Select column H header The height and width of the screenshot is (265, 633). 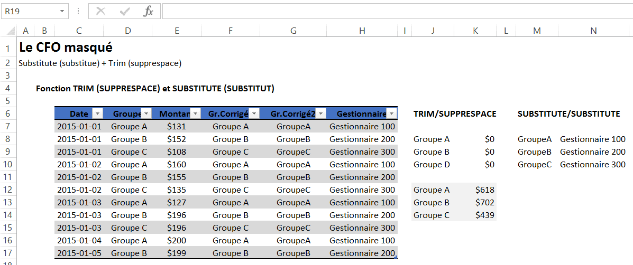(362, 31)
